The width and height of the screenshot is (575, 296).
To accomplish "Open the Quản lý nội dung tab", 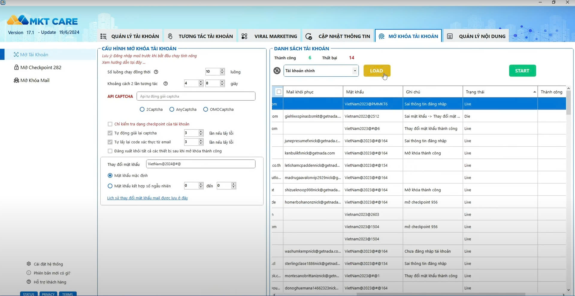I will pos(476,36).
